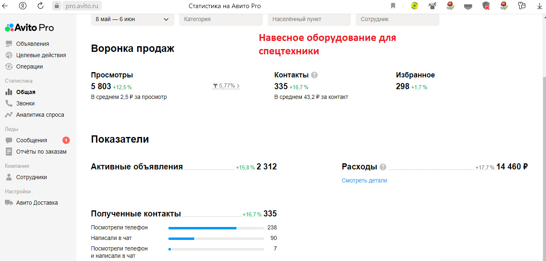The image size is (546, 261).
Task: Open the dark grey tray-shaped extension icon
Action: tap(468, 6)
